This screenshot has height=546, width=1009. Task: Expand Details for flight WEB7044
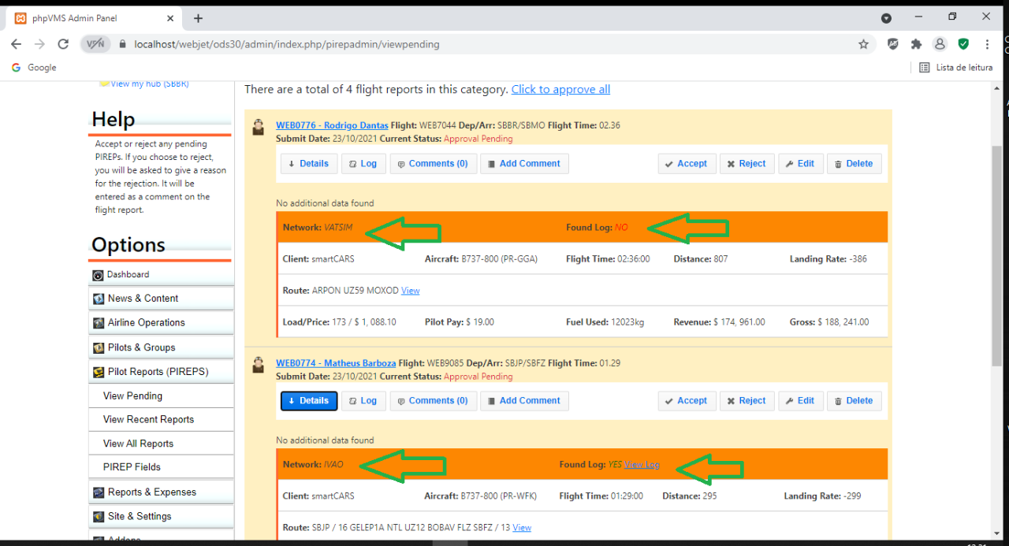(x=308, y=164)
